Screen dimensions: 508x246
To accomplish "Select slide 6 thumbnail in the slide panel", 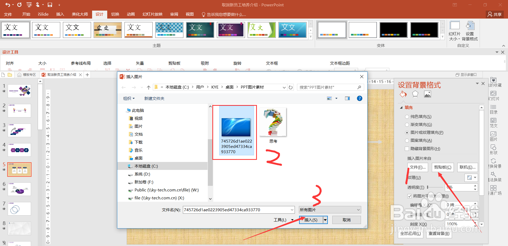I will 19,189.
